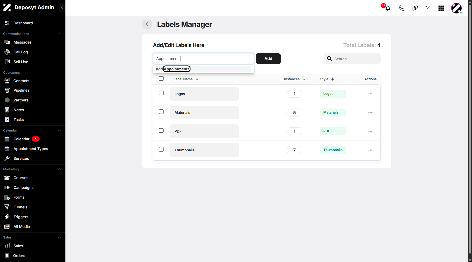
Task: Collapse the Communications section
Action: [x=59, y=34]
